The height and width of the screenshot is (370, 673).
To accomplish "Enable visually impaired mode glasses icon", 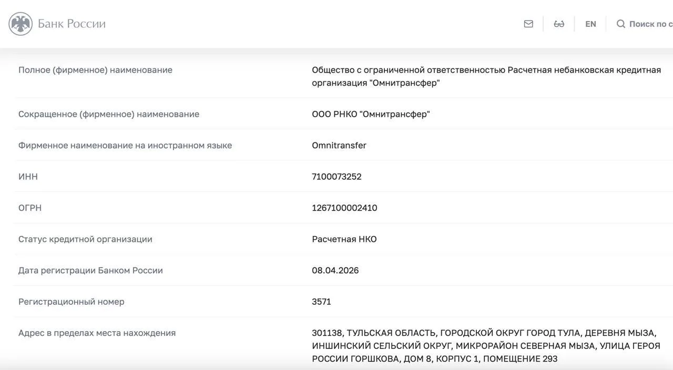I will 559,24.
